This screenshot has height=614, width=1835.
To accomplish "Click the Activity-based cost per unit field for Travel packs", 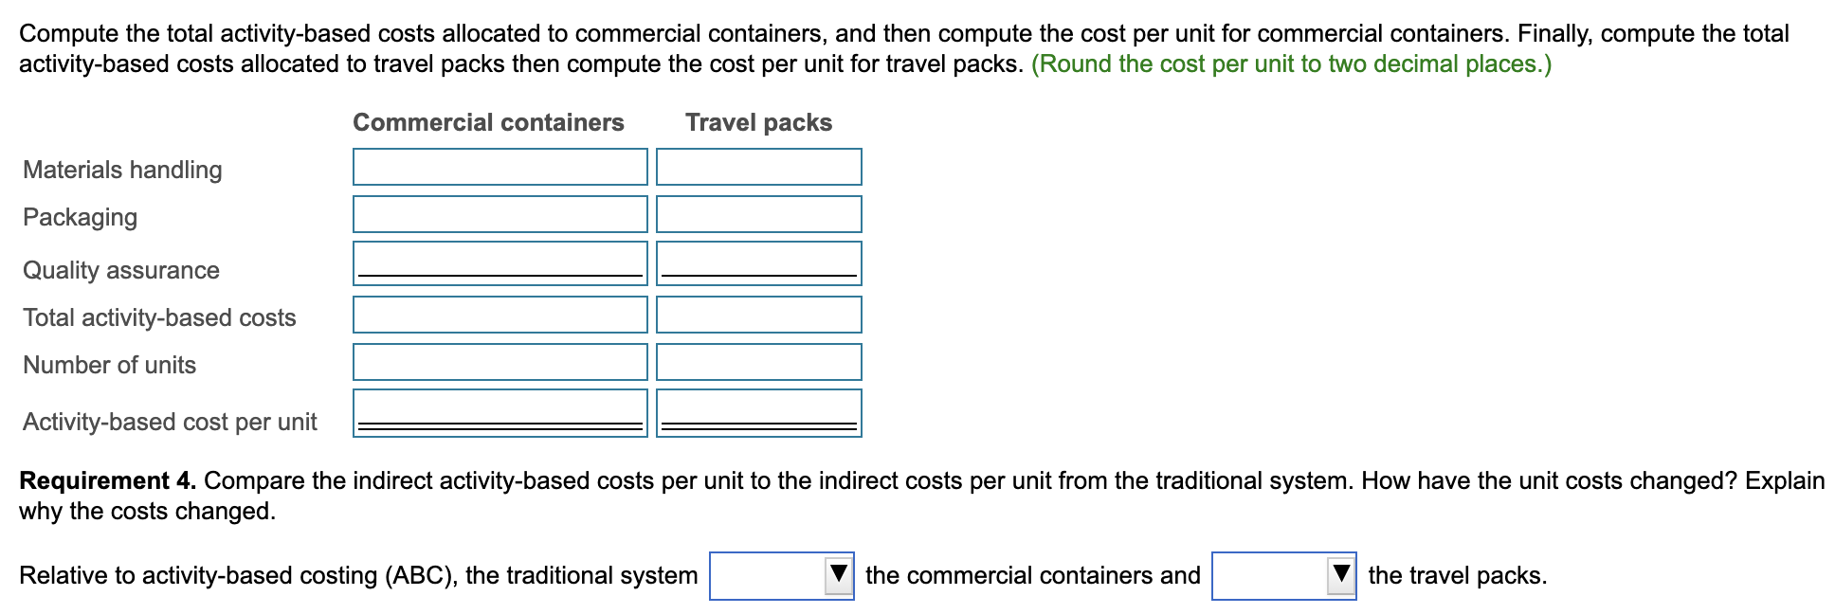I will pyautogui.click(x=758, y=414).
